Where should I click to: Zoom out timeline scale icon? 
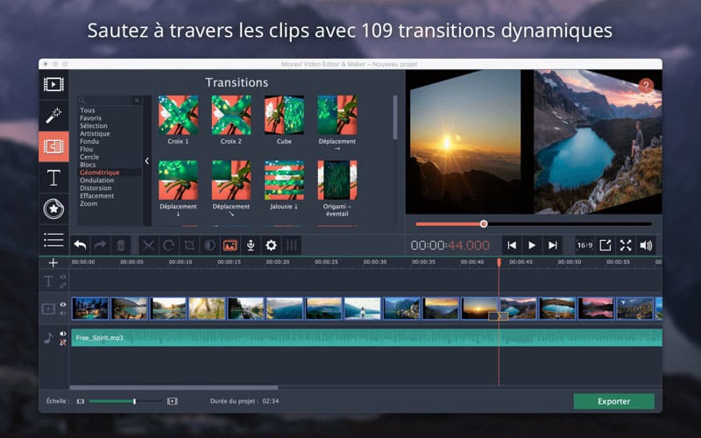(x=81, y=401)
